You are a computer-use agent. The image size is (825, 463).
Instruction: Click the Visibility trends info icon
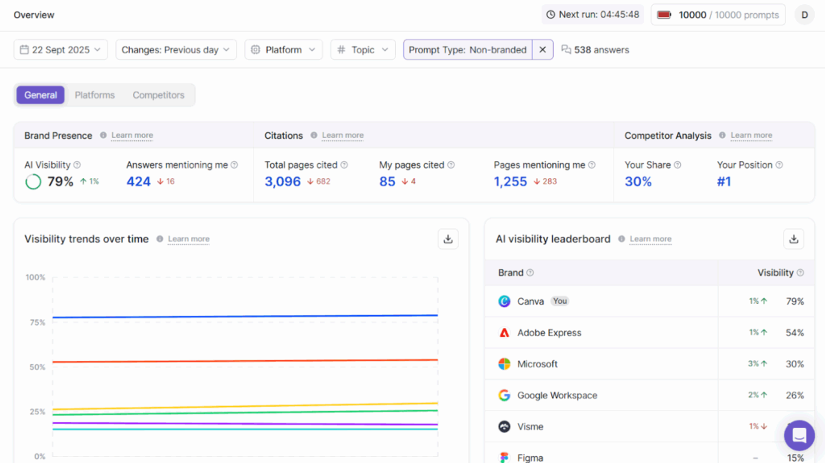[160, 239]
